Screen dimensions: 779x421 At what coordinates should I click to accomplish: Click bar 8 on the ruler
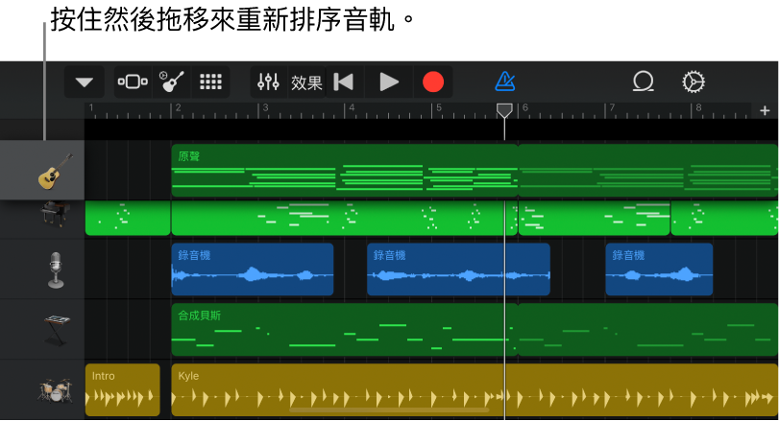(x=698, y=108)
